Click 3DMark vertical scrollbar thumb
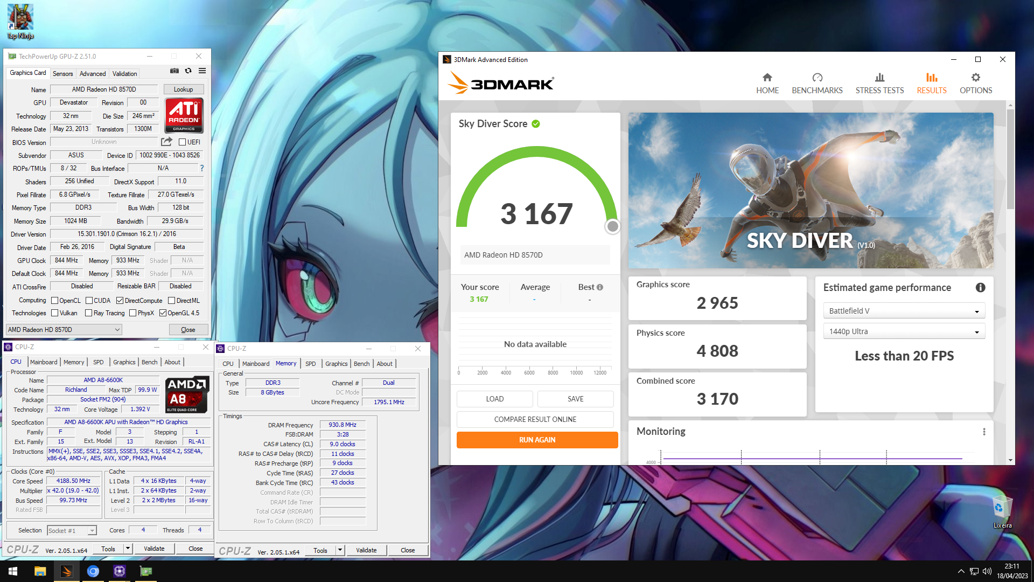Viewport: 1034px width, 582px height. tap(1010, 159)
